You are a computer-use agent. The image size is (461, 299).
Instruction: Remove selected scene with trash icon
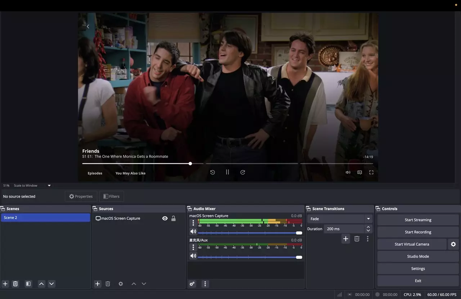click(15, 284)
